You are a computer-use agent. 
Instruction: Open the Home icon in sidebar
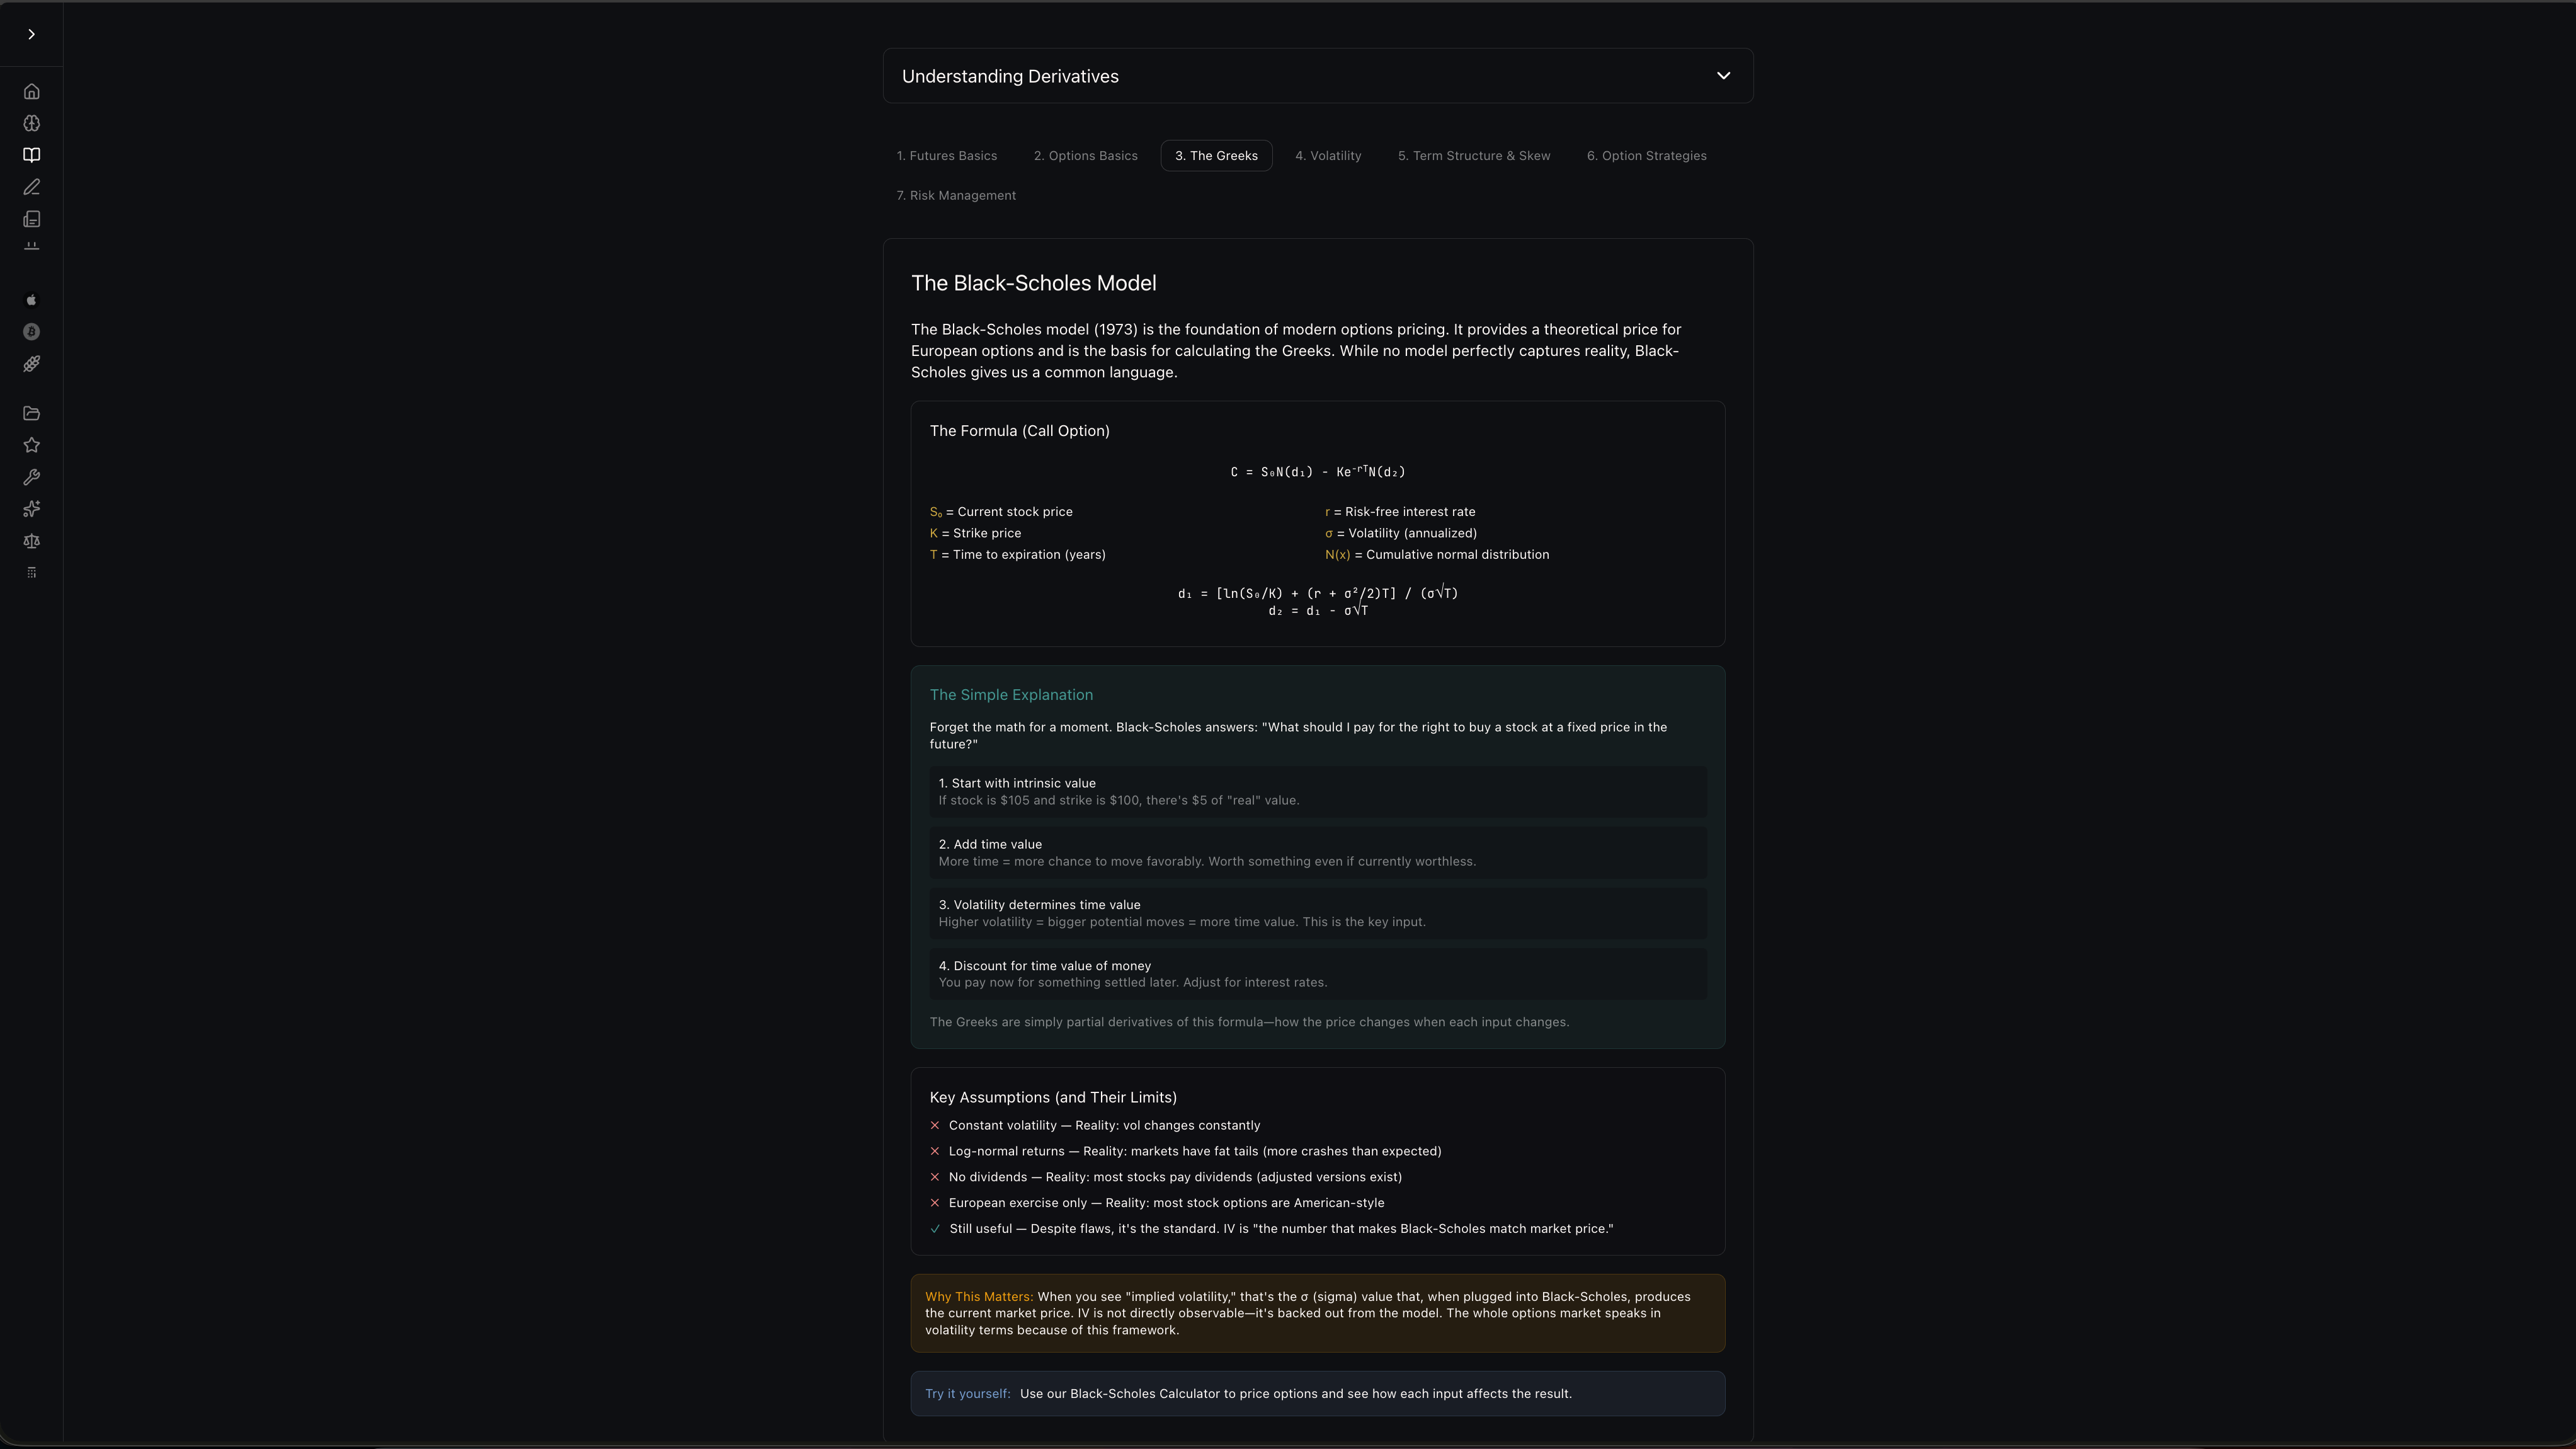point(31,92)
